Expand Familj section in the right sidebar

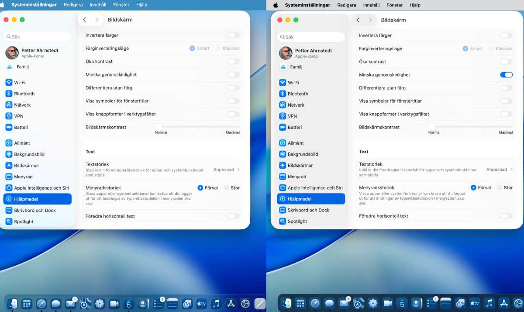[x=296, y=67]
